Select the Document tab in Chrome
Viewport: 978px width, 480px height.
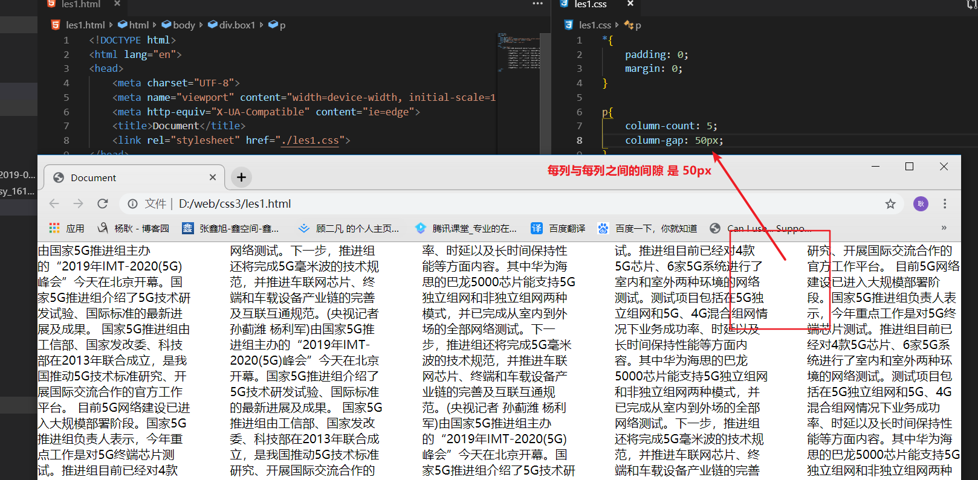[x=134, y=178]
